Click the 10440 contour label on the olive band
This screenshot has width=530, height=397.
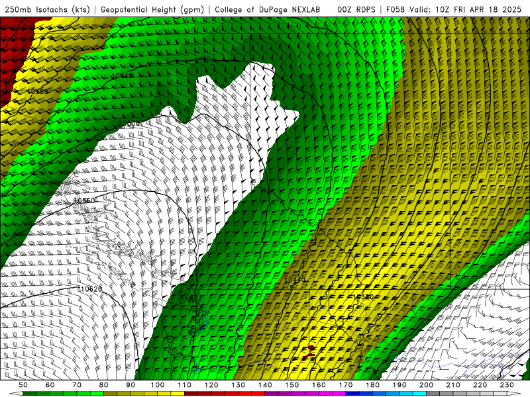295,279
